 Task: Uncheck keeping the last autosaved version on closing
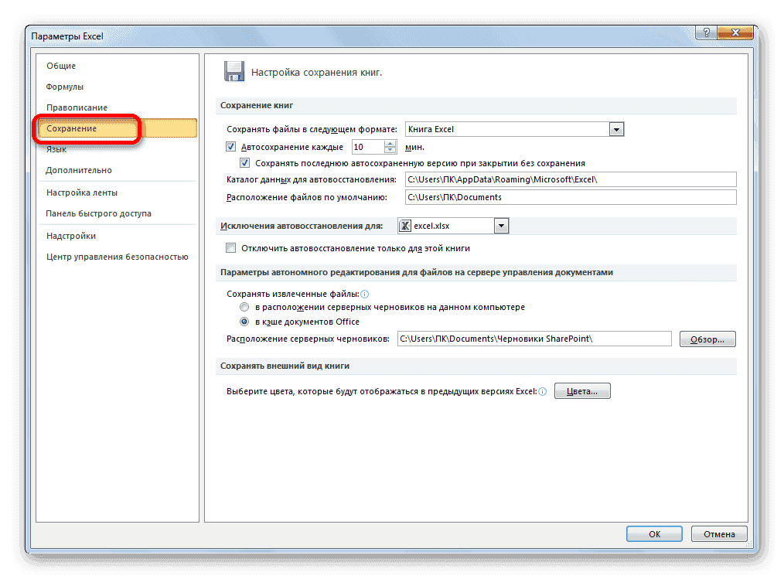[244, 162]
